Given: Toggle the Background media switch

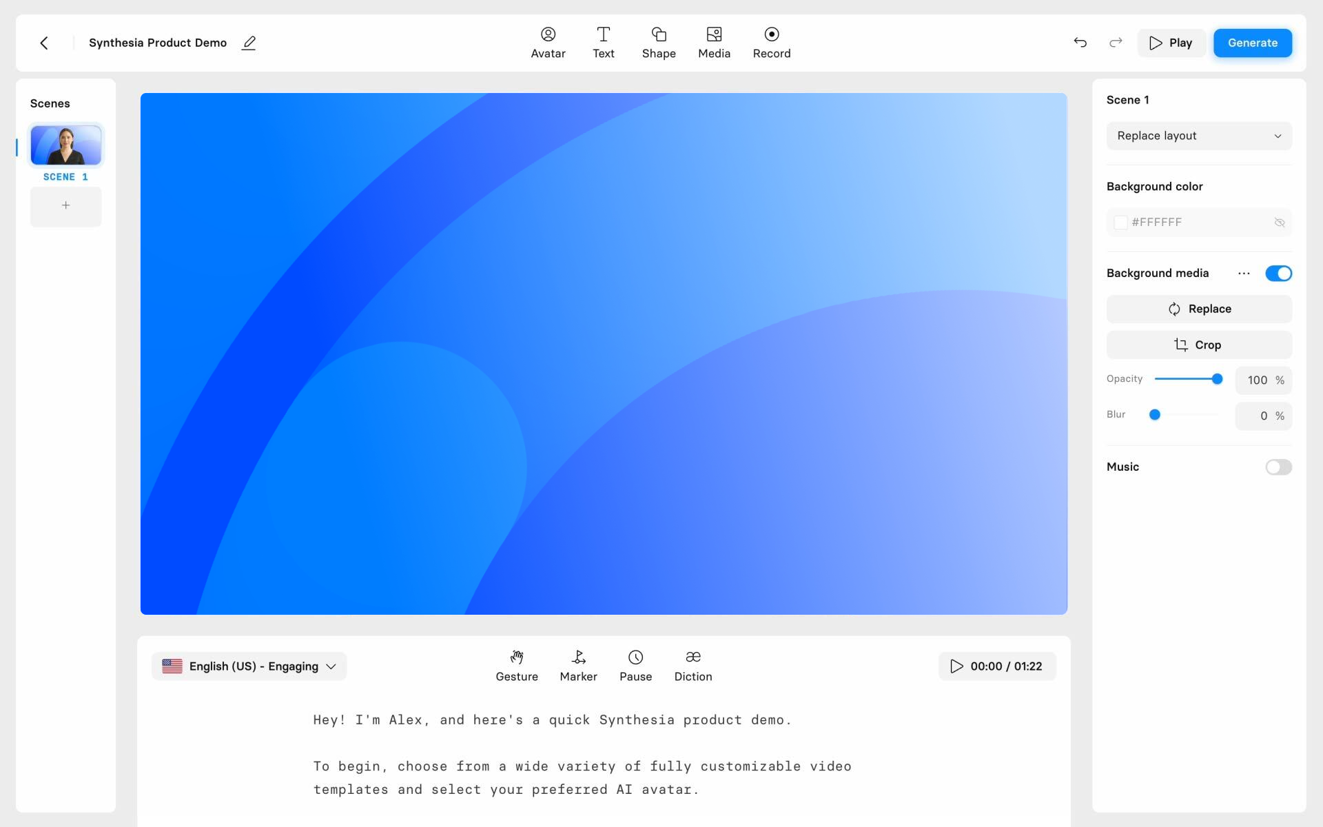Looking at the screenshot, I should [1279, 274].
